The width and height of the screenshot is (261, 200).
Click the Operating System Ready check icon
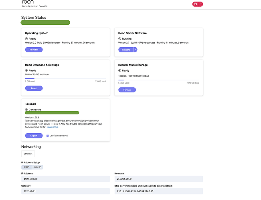coord(26,39)
